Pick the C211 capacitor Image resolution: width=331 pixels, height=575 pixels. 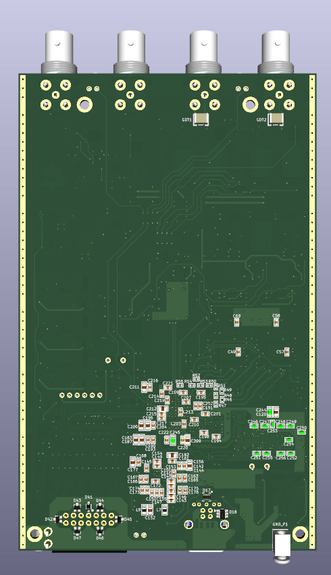[144, 386]
